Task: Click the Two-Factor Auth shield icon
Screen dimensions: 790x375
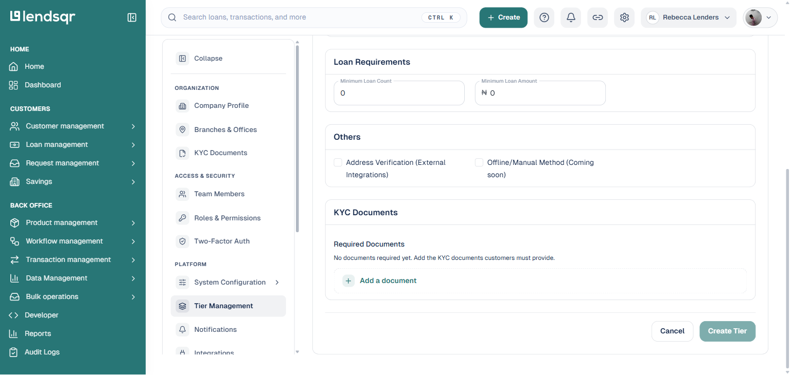Action: (x=182, y=241)
